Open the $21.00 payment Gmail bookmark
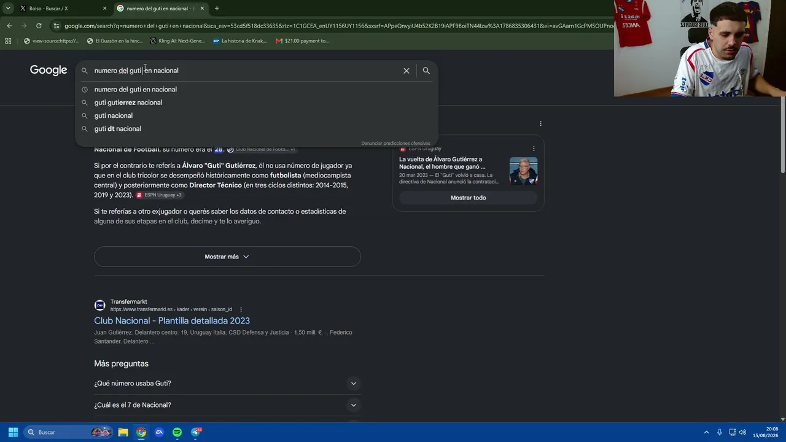This screenshot has height=442, width=786. coord(302,41)
